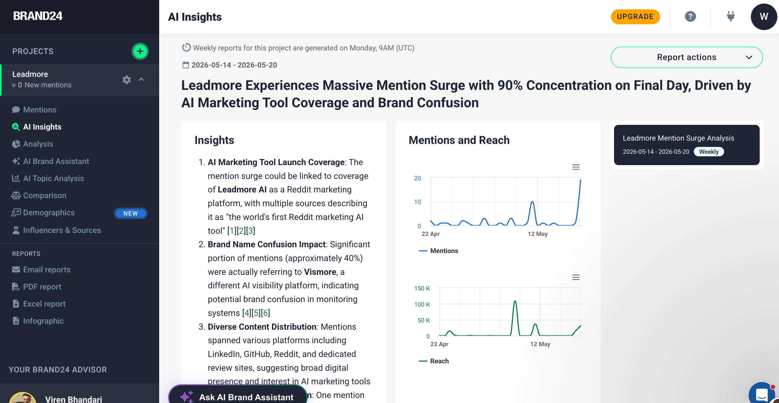Open Email reports

point(47,270)
